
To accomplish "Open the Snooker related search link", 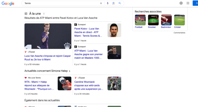I will [x=152, y=27].
